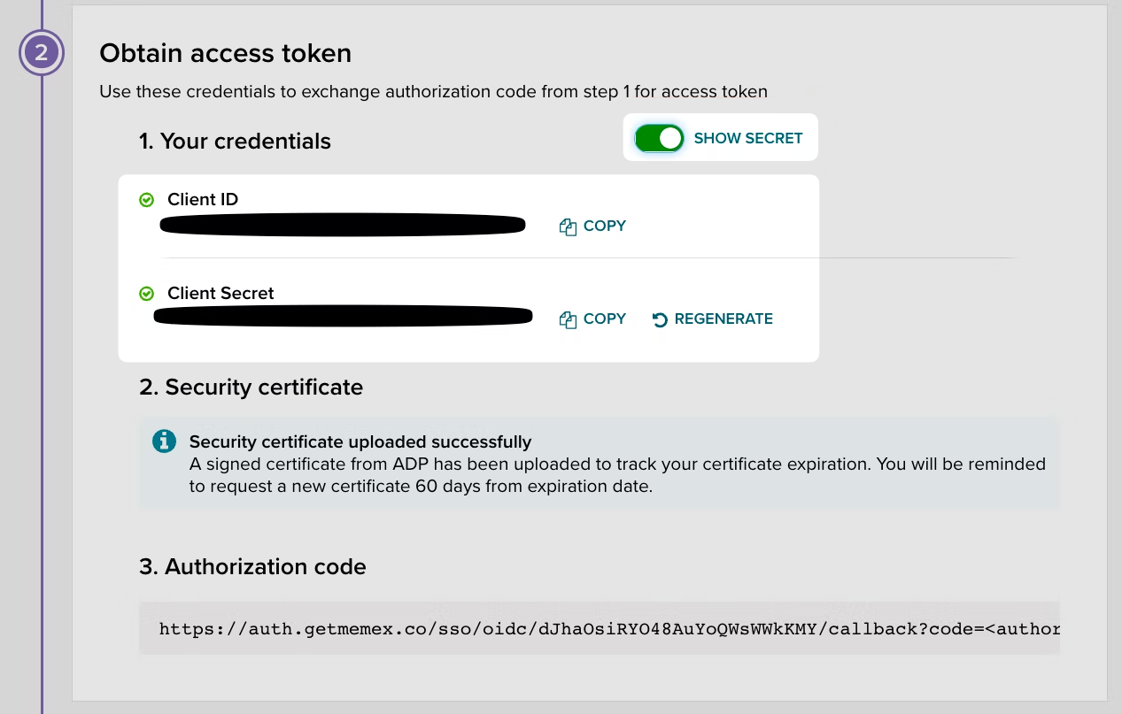Viewport: 1122px width, 714px height.
Task: Click the copy icon beside Client Secret
Action: pyautogui.click(x=568, y=319)
